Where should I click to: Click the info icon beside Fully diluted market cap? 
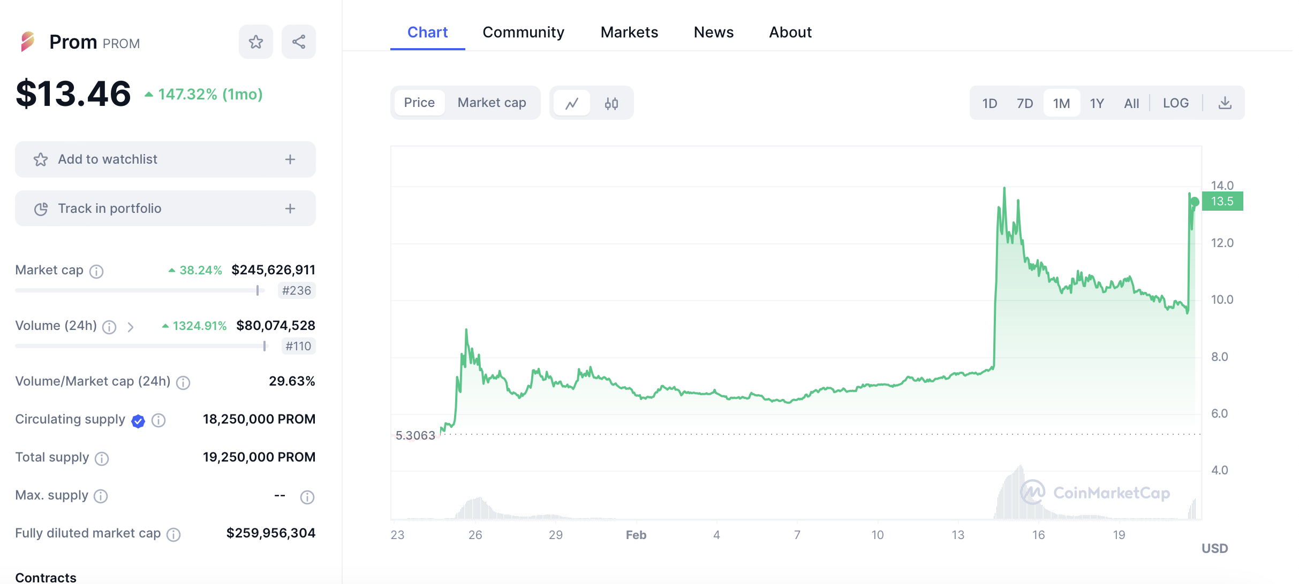point(173,534)
